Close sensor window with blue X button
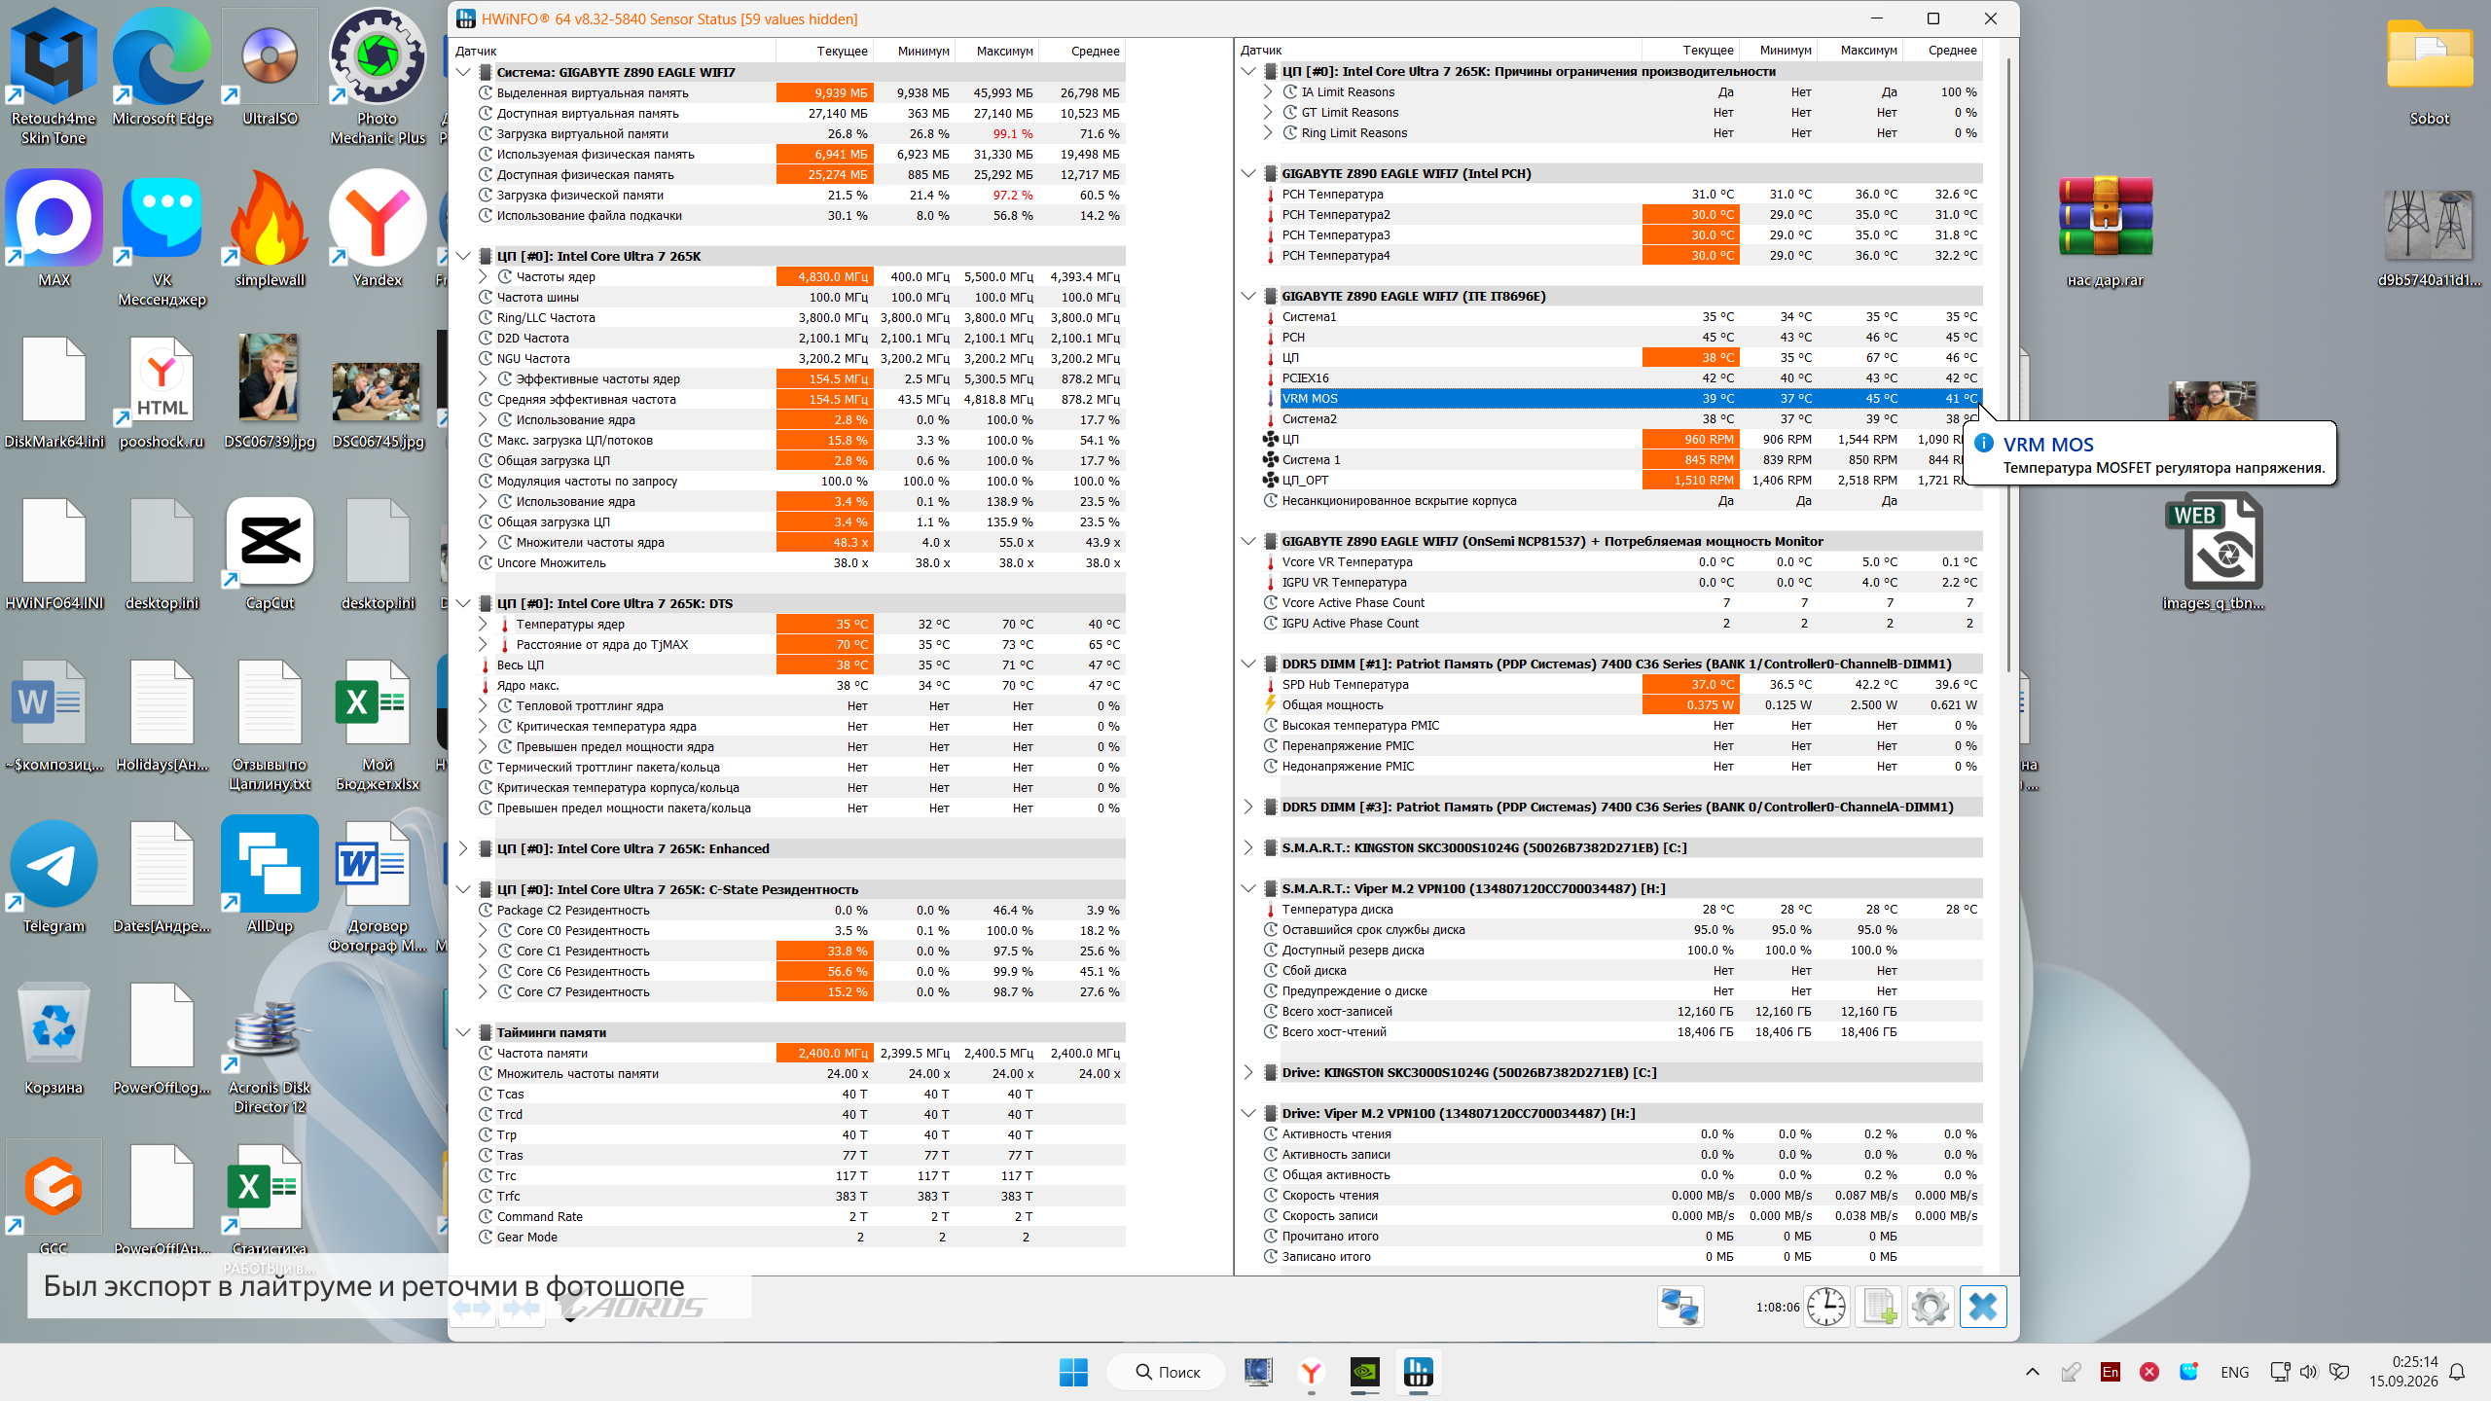Image resolution: width=2491 pixels, height=1401 pixels. pyautogui.click(x=1982, y=1307)
